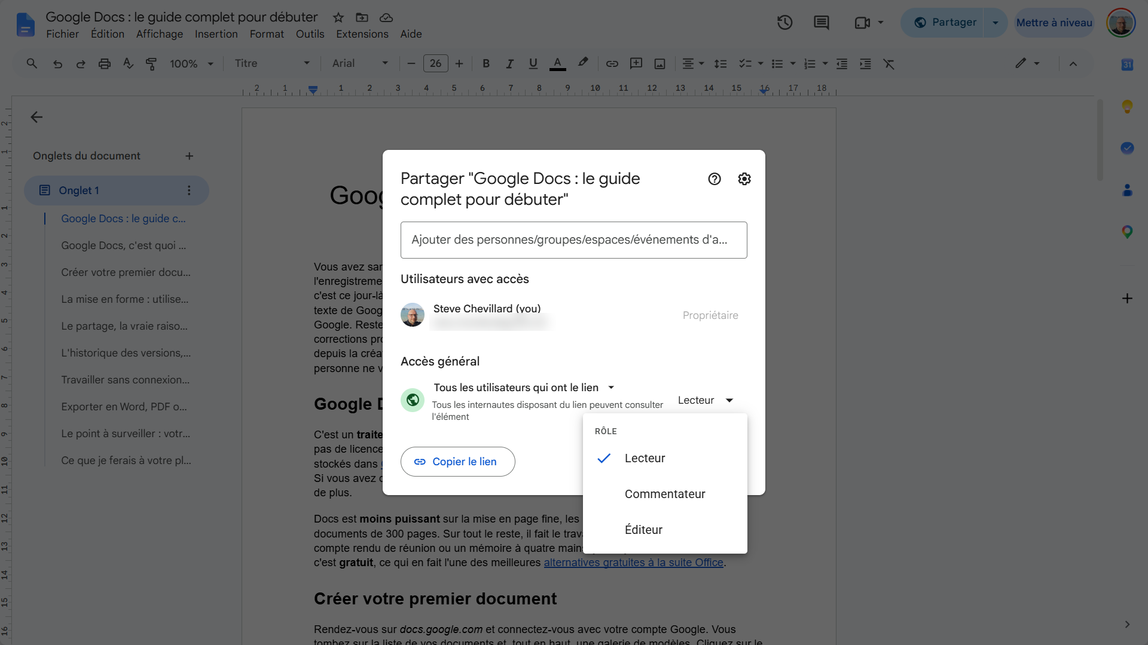
Task: Toggle italic formatting
Action: click(509, 63)
